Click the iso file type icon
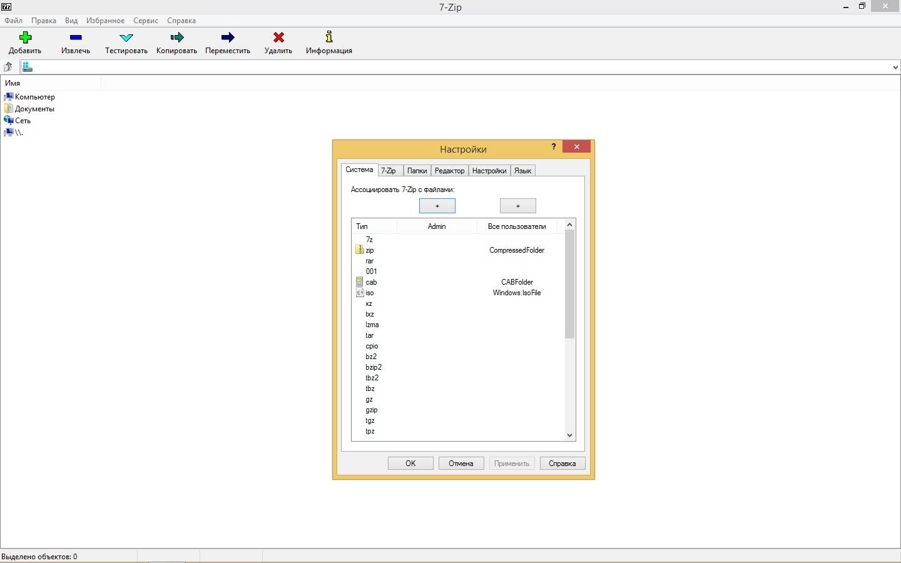 [x=360, y=293]
